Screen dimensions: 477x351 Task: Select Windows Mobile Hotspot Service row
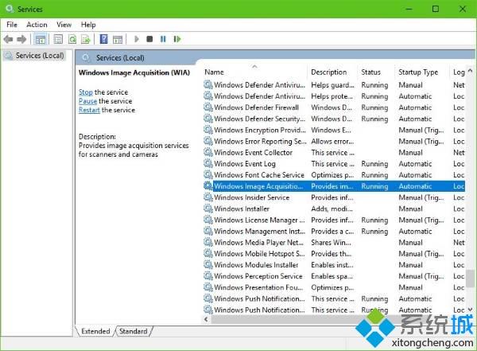point(334,254)
